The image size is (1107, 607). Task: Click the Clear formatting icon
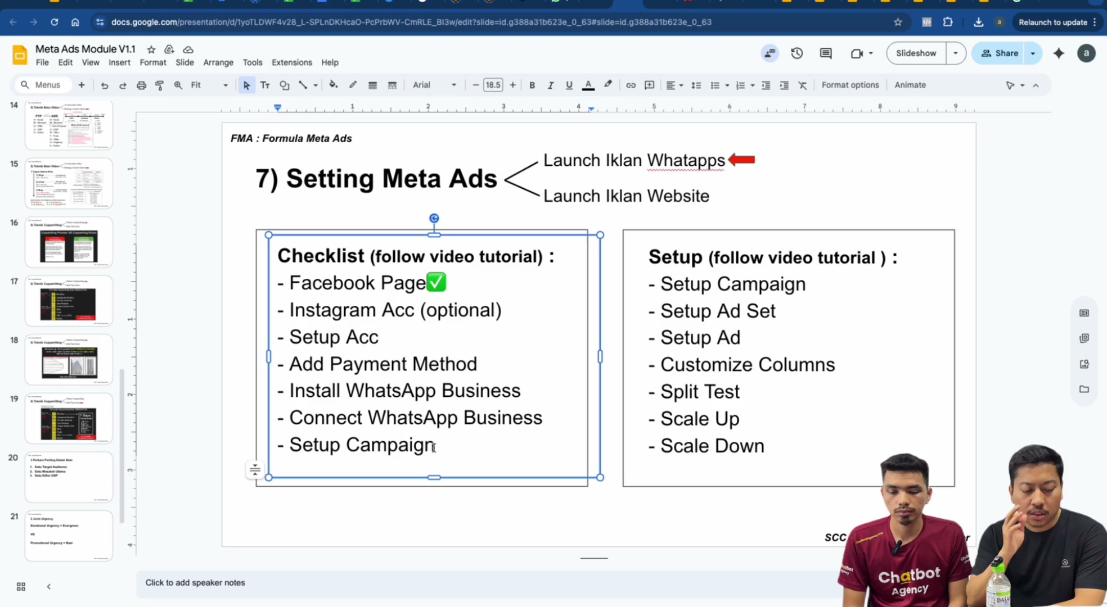click(x=803, y=85)
